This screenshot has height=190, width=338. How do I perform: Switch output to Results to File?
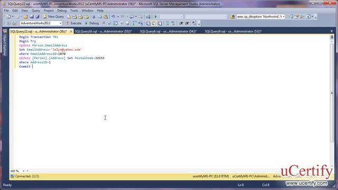coord(160,23)
